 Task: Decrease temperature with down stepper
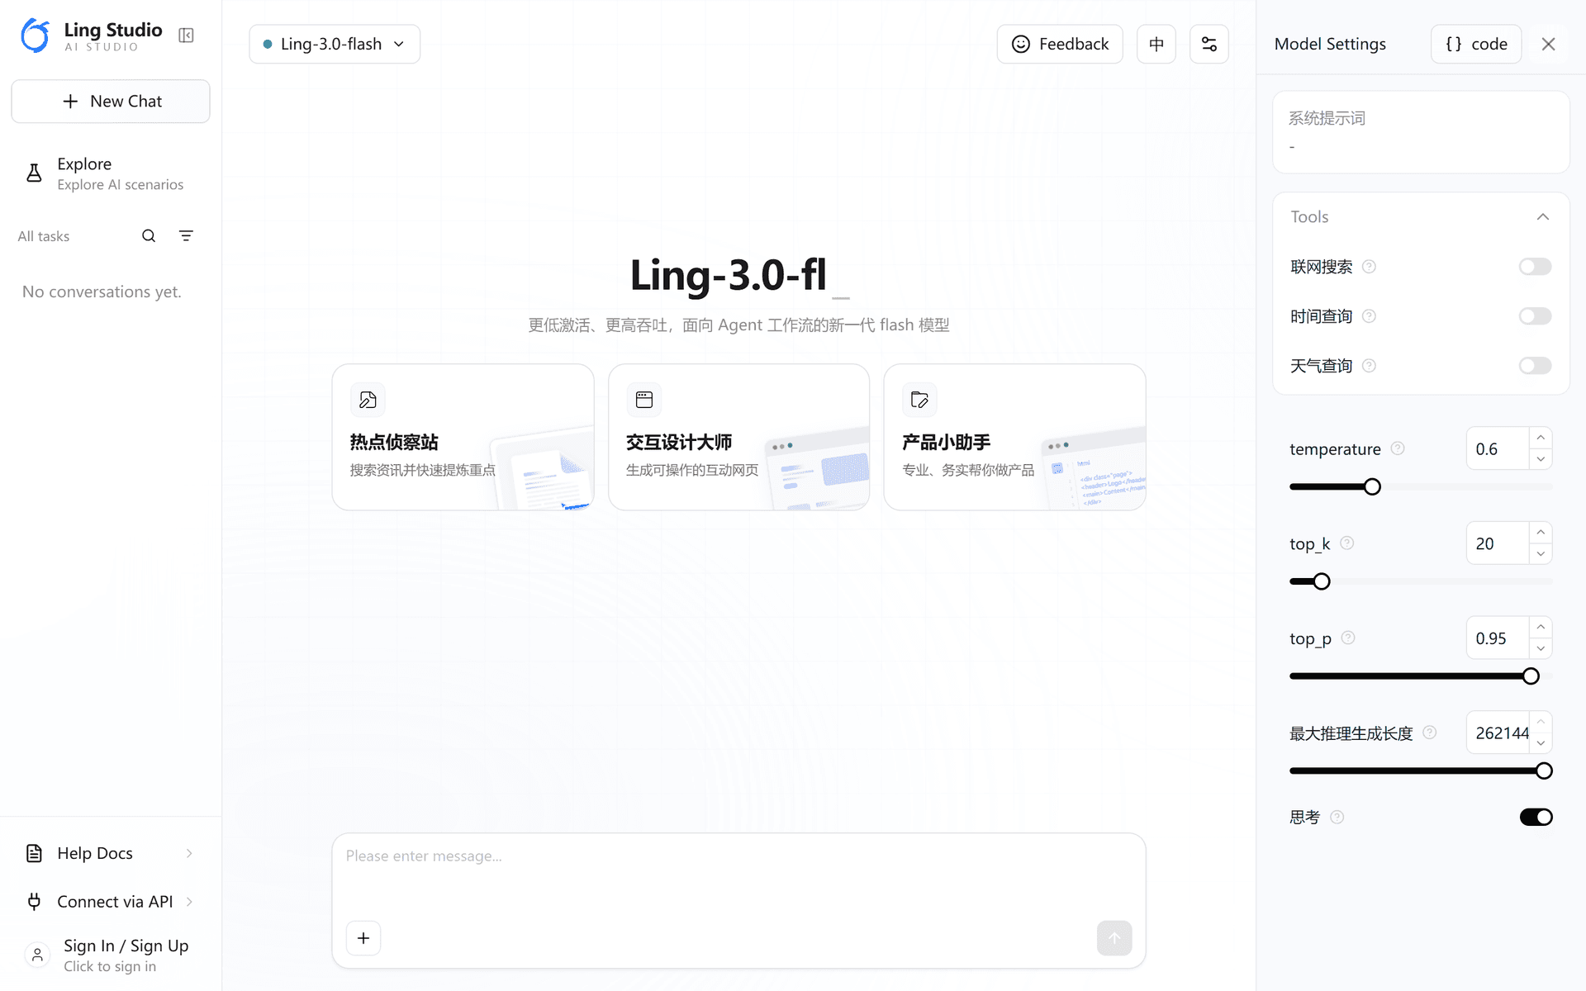point(1541,459)
